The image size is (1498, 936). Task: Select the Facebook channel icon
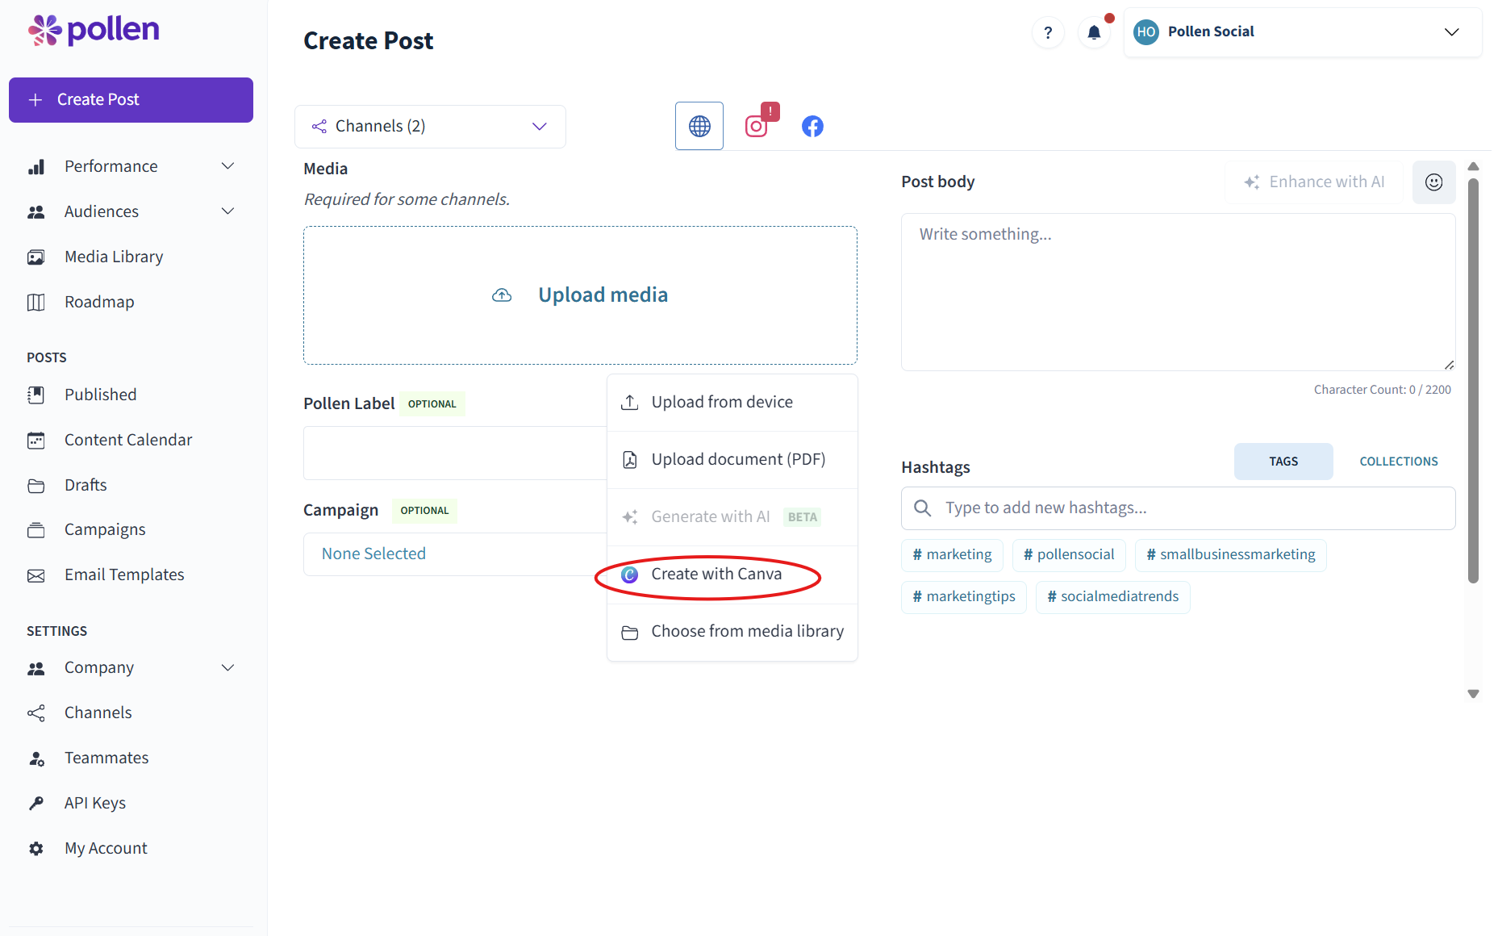click(x=812, y=127)
